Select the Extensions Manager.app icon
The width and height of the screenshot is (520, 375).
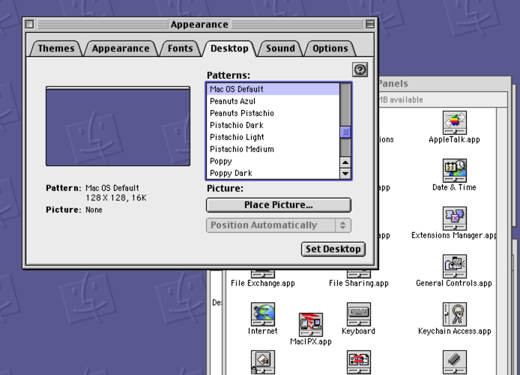point(454,219)
